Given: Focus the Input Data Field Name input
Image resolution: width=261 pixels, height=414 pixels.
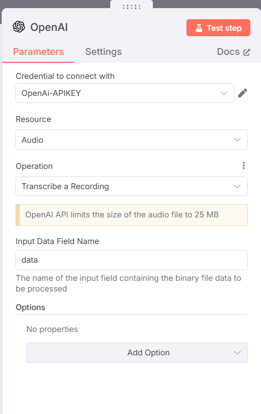Looking at the screenshot, I should [132, 260].
